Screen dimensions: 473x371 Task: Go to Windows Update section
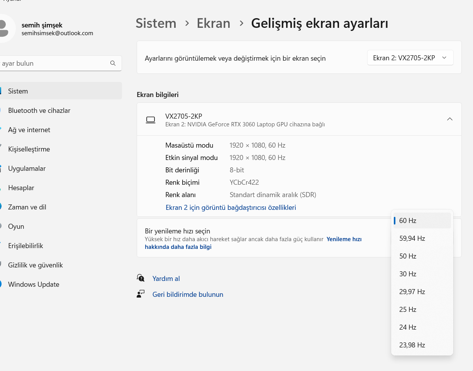click(34, 284)
